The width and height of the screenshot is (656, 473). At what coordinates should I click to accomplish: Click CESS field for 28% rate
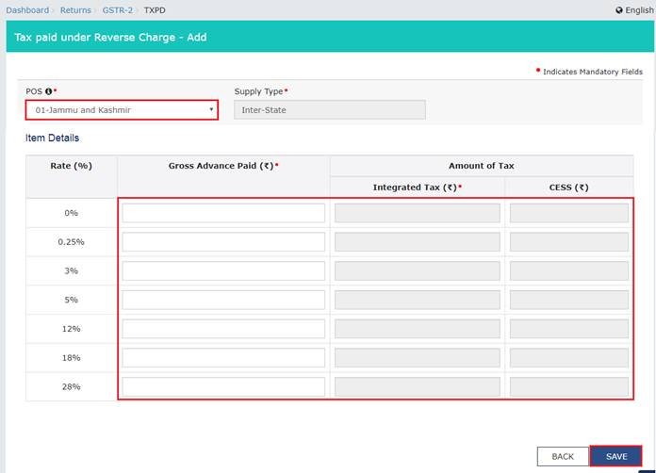(569, 386)
